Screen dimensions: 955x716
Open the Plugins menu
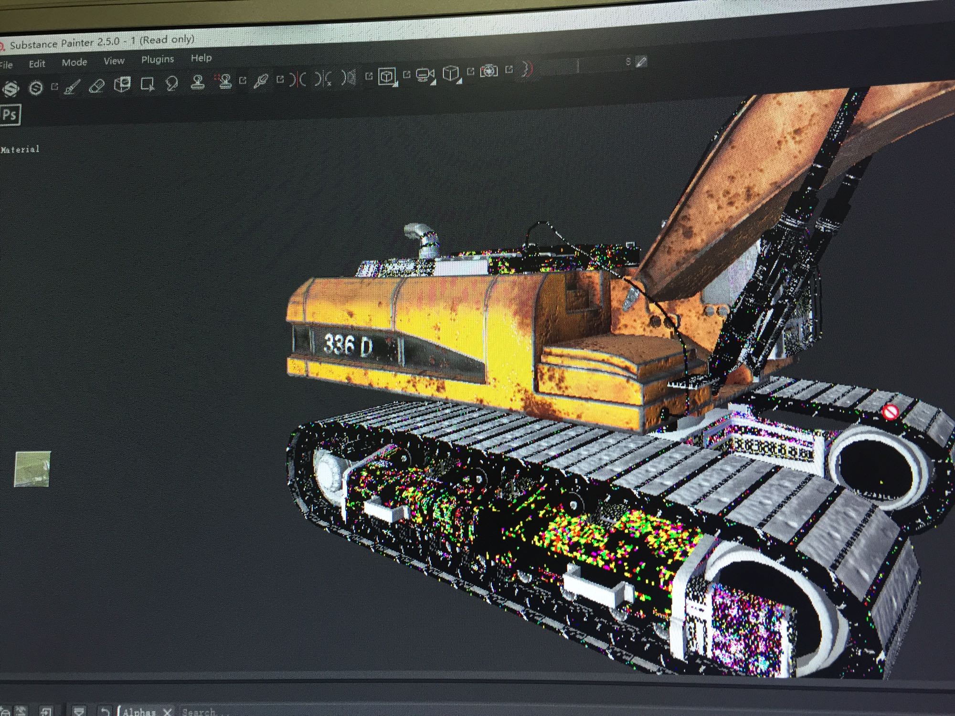[x=157, y=59]
